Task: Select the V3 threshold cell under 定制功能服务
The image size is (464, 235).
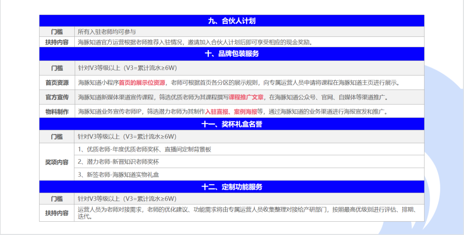Action: pyautogui.click(x=249, y=199)
